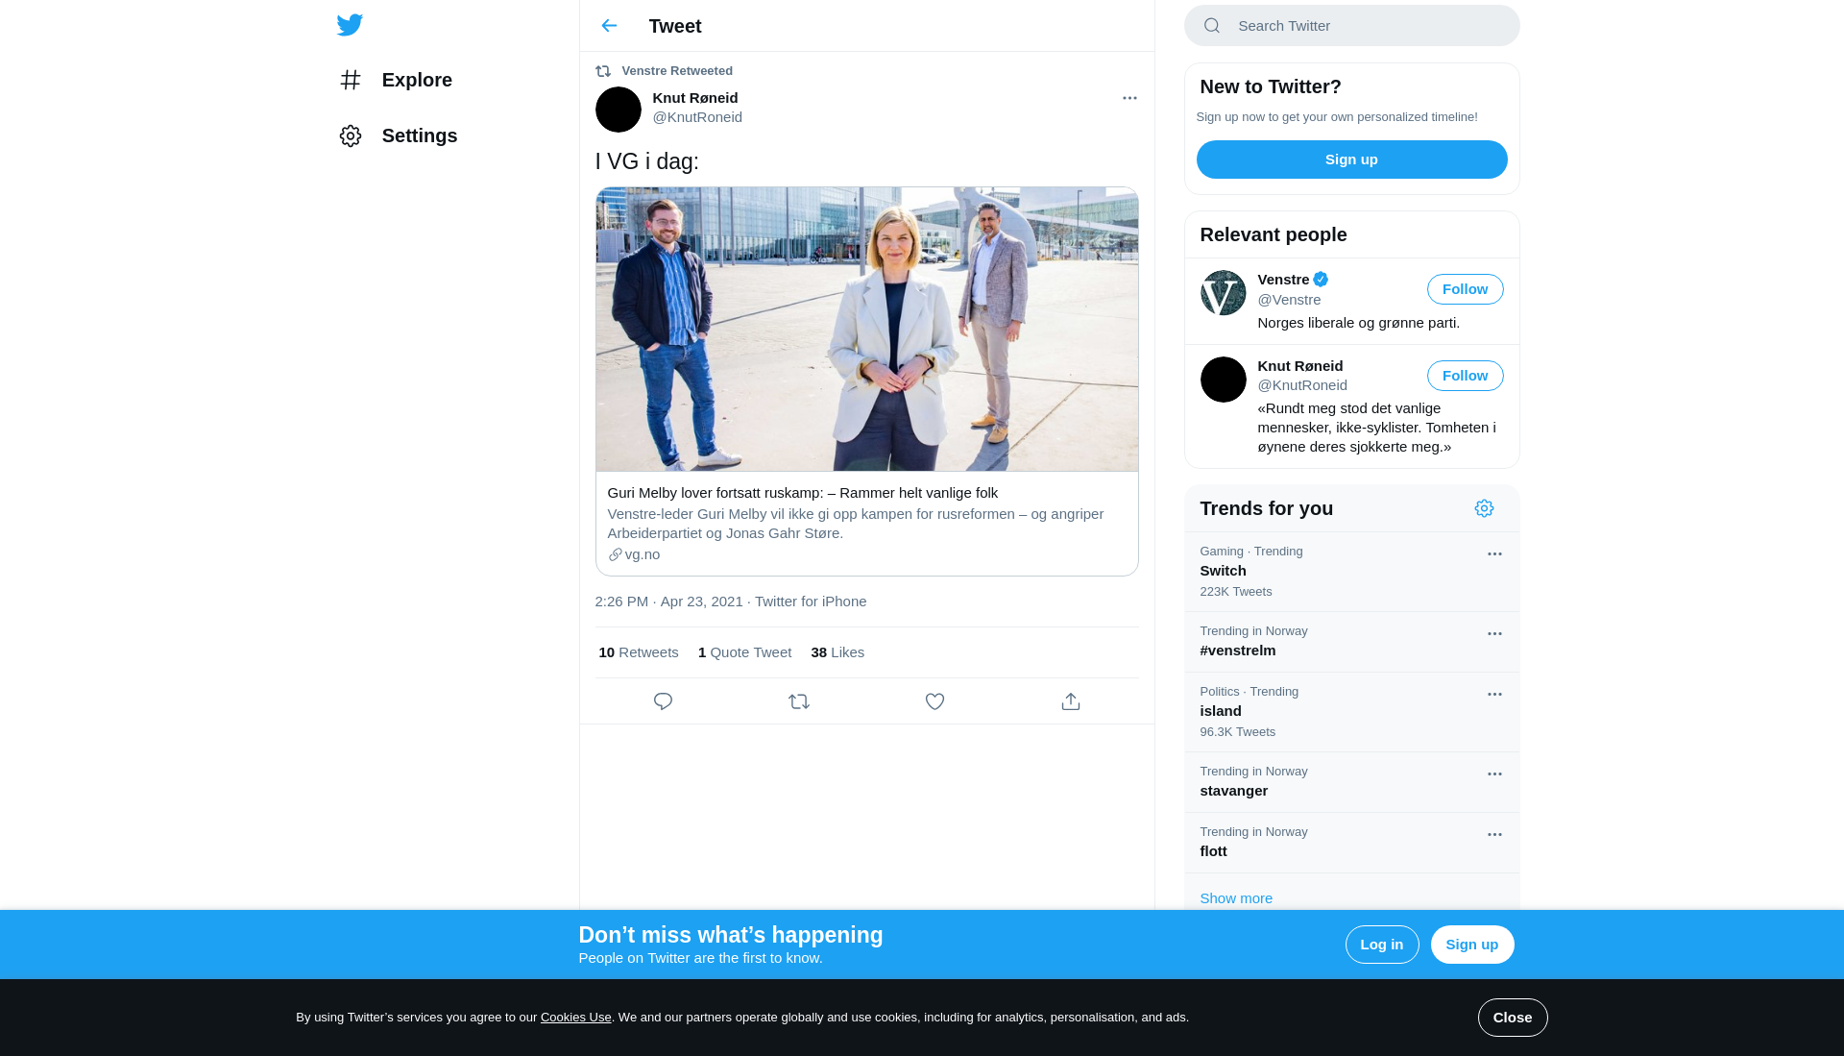This screenshot has height=1056, width=1844.
Task: Open Venstre name in Relevant people
Action: [x=1283, y=280]
